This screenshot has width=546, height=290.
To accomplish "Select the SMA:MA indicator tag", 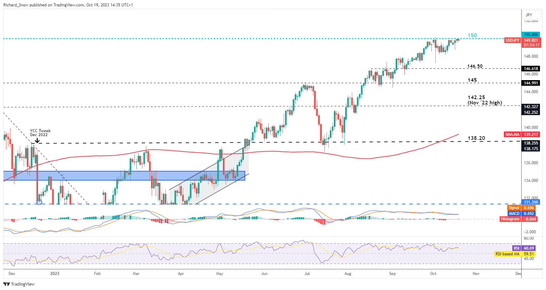I will [512, 134].
